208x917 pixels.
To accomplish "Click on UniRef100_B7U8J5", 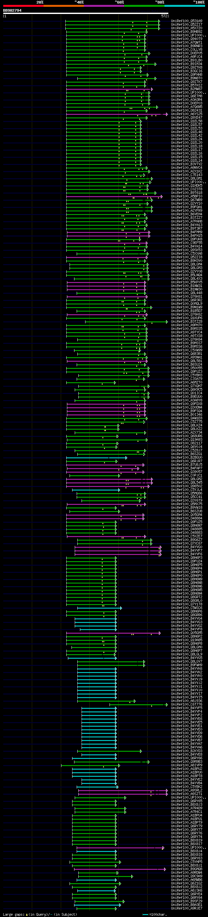I will pos(187,465).
